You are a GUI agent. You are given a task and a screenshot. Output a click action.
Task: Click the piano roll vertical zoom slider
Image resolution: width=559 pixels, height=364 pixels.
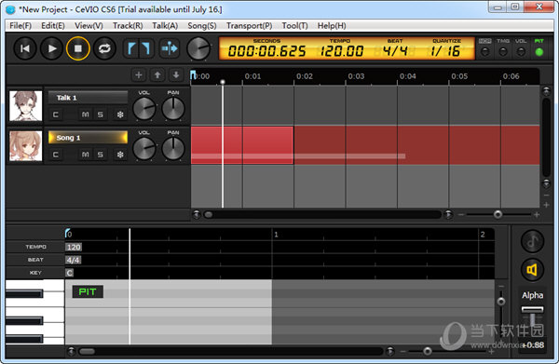pos(501,302)
